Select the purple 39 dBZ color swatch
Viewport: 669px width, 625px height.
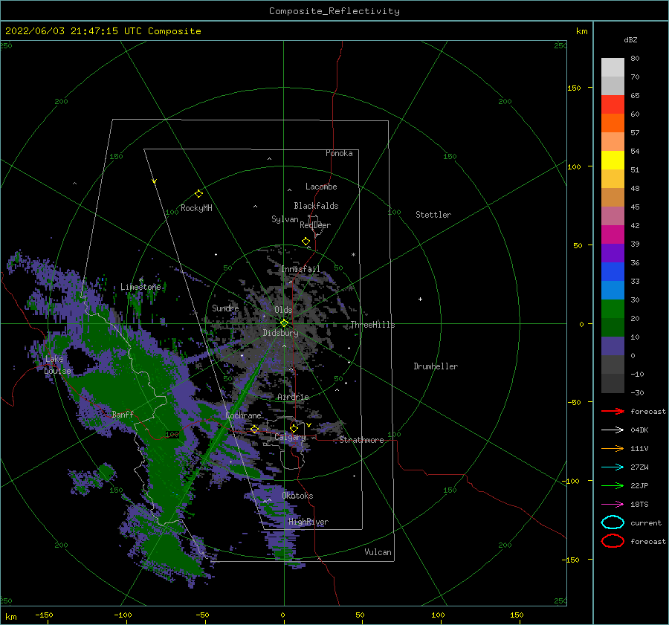tap(613, 253)
